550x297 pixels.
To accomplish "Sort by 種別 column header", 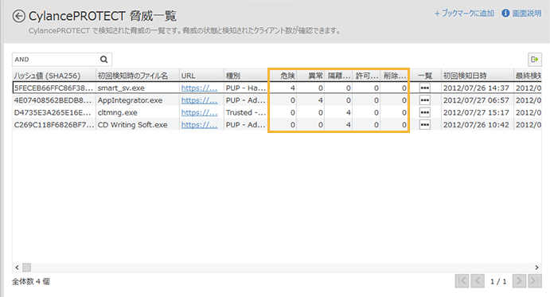I will (x=246, y=76).
